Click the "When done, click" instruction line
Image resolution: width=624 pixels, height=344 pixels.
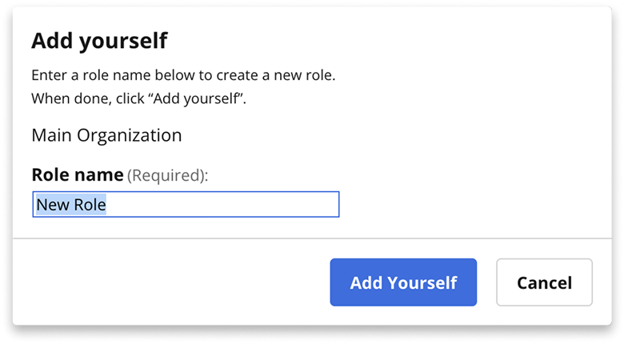[x=139, y=98]
